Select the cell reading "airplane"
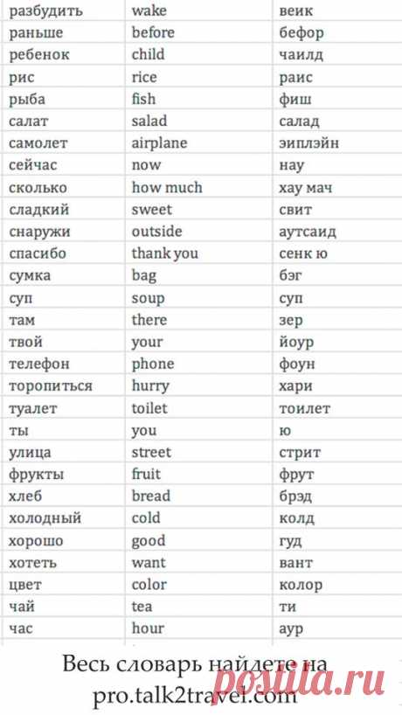 [160, 143]
